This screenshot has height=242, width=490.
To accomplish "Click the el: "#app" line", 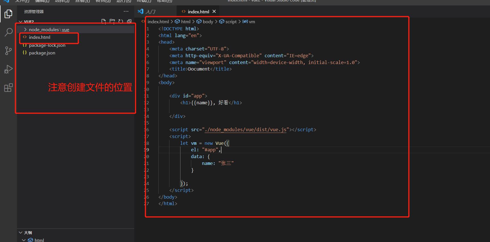I will (x=206, y=150).
